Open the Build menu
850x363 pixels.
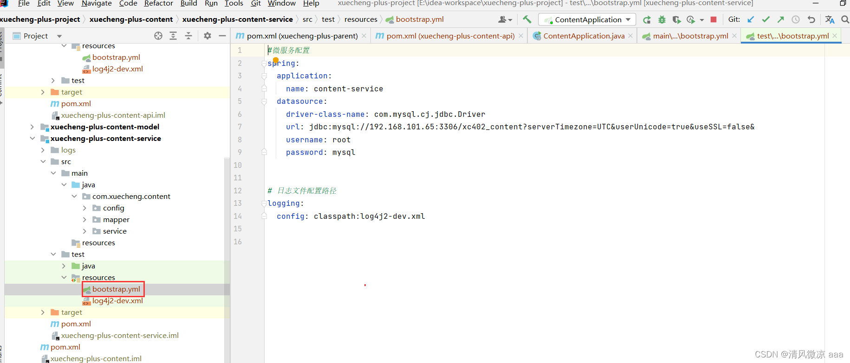tap(188, 3)
